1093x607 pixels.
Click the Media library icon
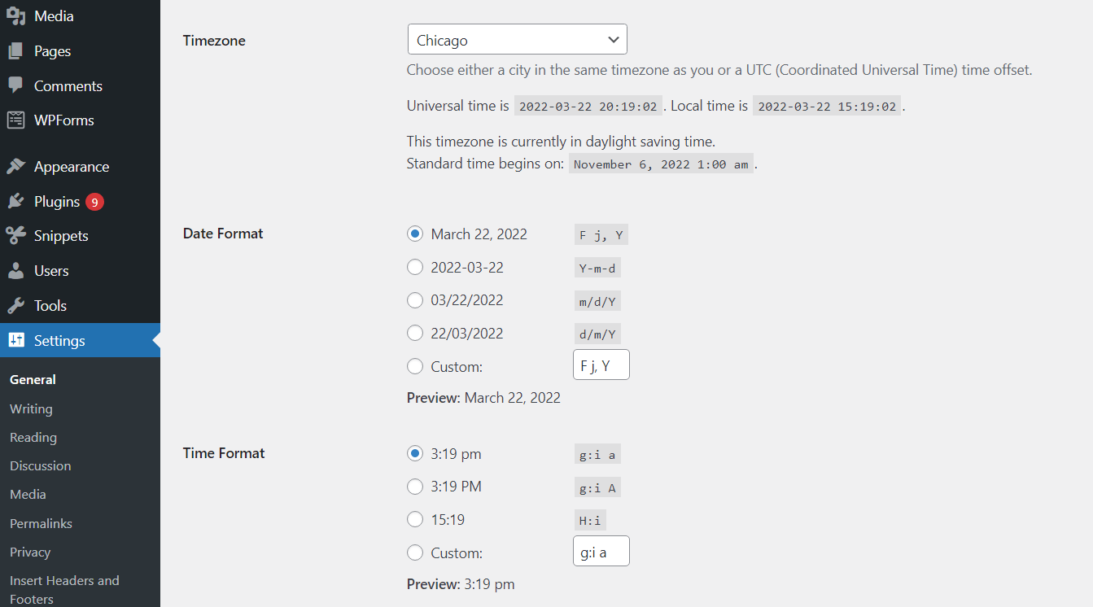point(17,15)
